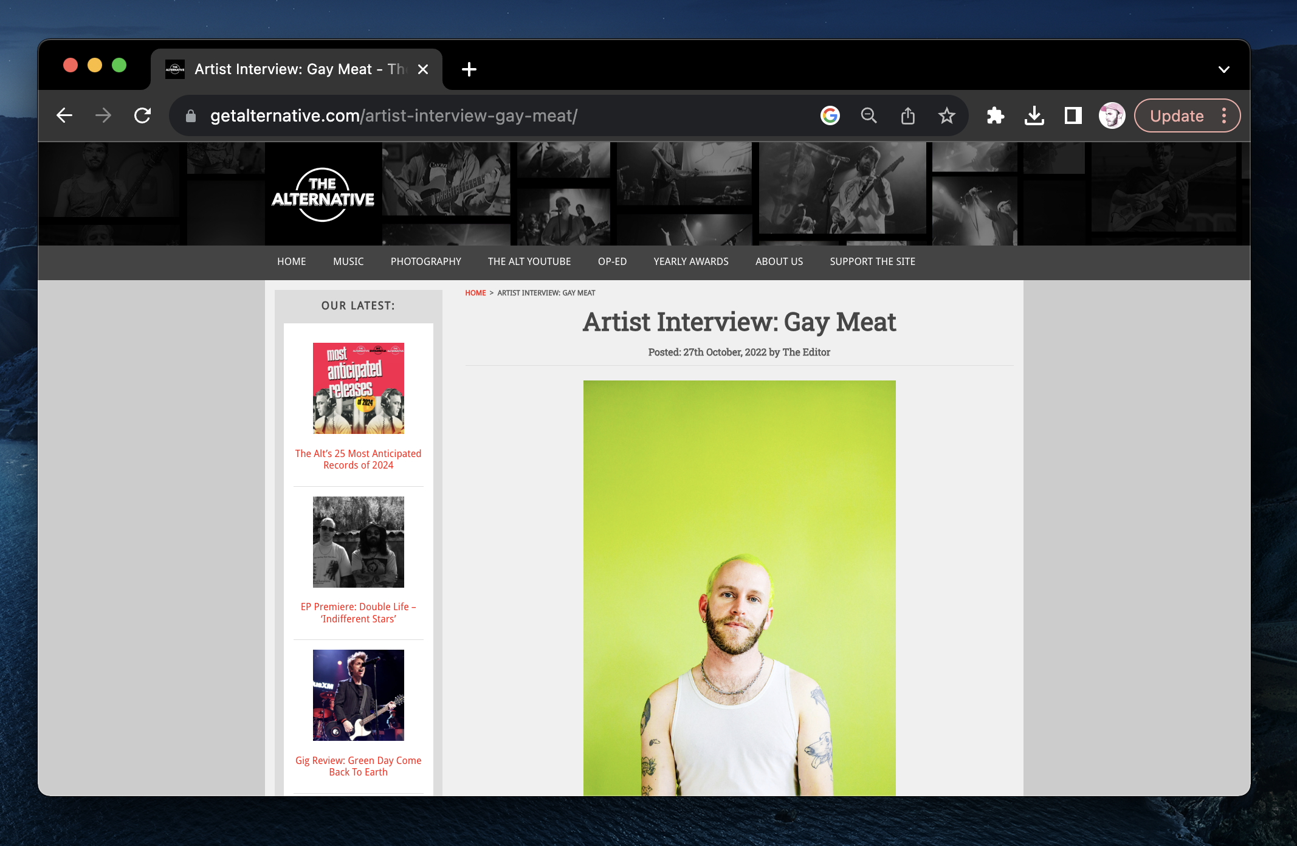Toggle the browser side panel

tap(1073, 115)
